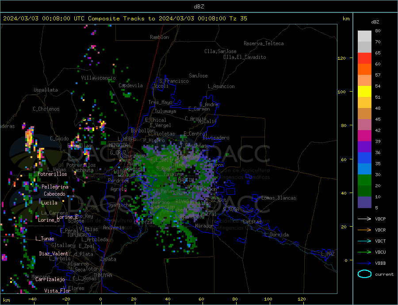The image size is (398, 305).
Task: Click the Ugarteche label
Action: (119, 205)
